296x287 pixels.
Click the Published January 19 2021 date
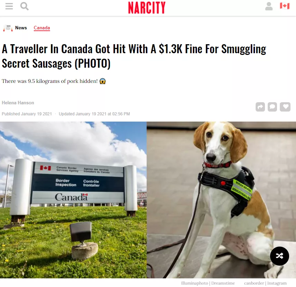tap(27, 114)
